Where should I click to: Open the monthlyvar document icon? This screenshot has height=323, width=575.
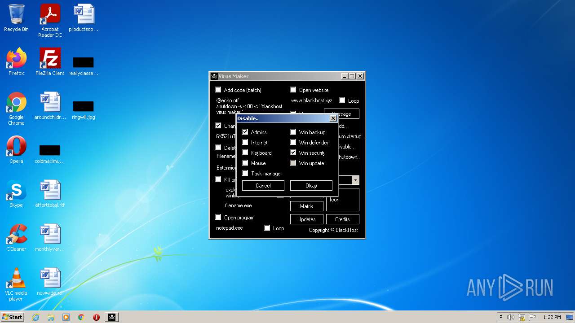point(50,238)
